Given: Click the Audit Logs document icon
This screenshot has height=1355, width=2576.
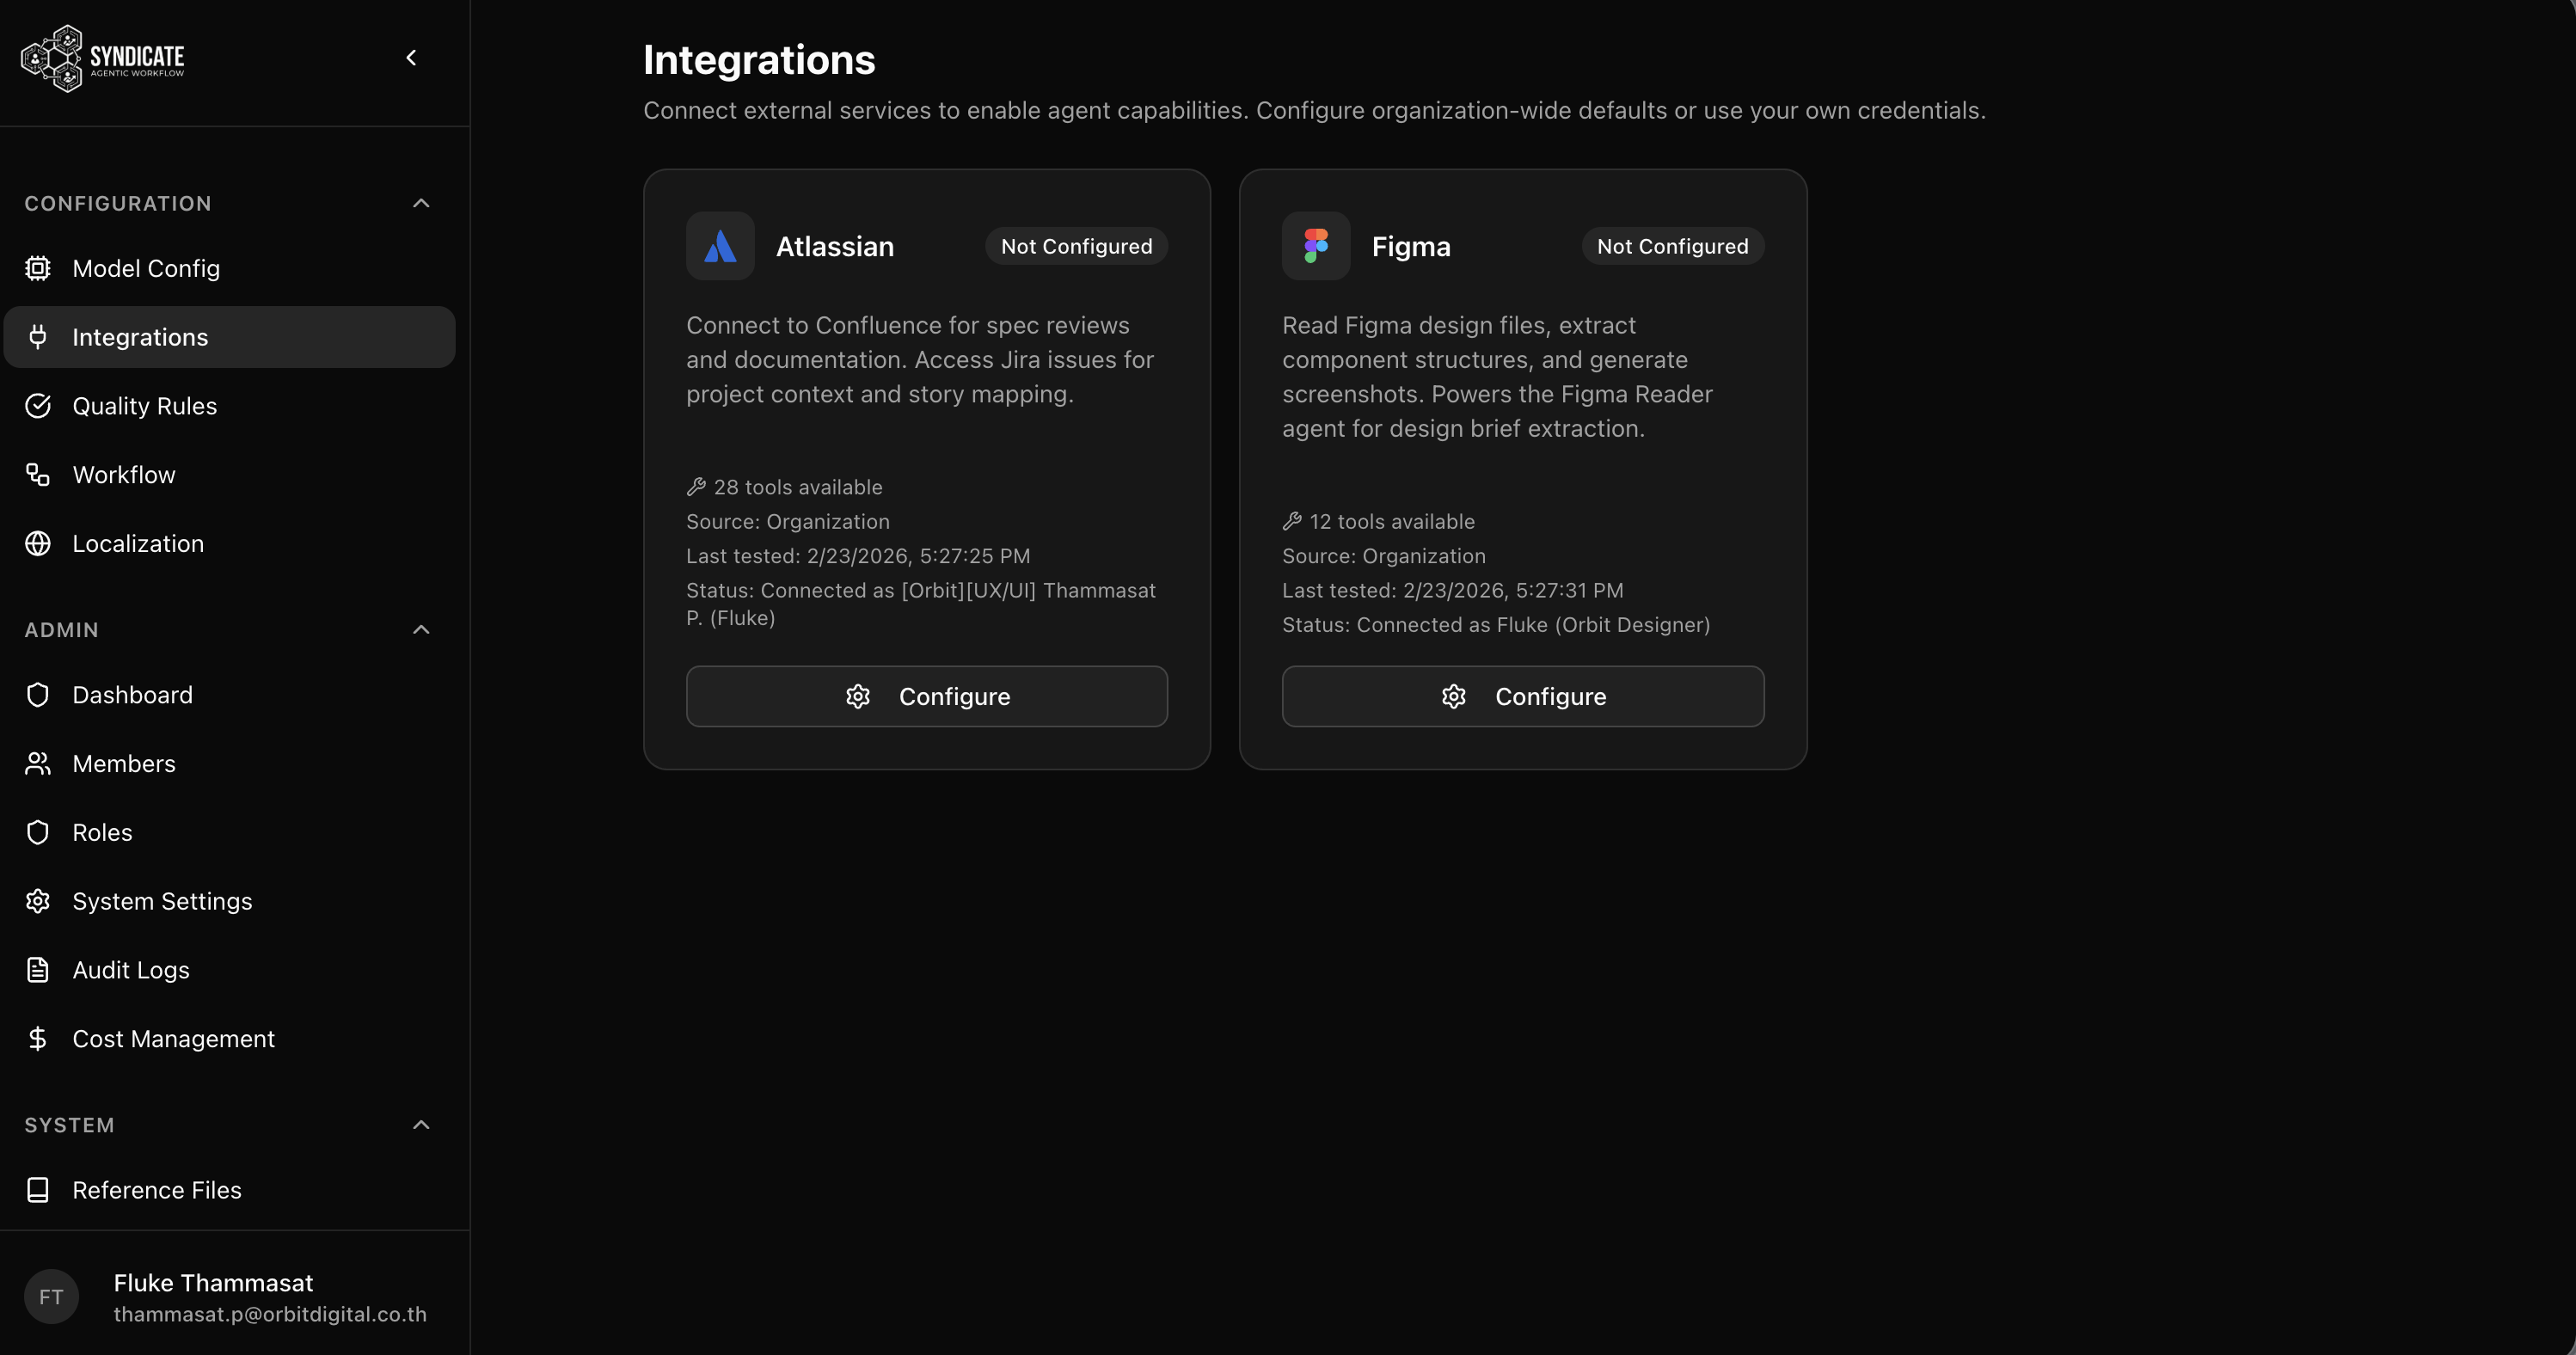Looking at the screenshot, I should point(38,970).
